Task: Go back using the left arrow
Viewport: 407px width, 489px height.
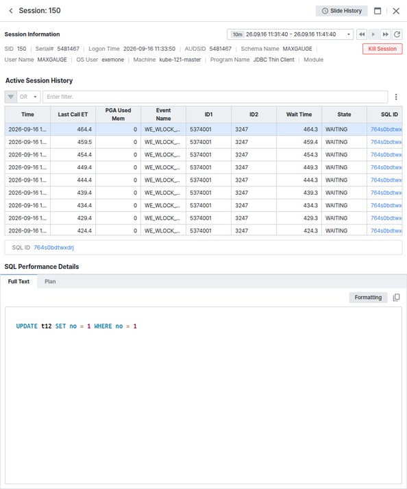Action: (11, 10)
